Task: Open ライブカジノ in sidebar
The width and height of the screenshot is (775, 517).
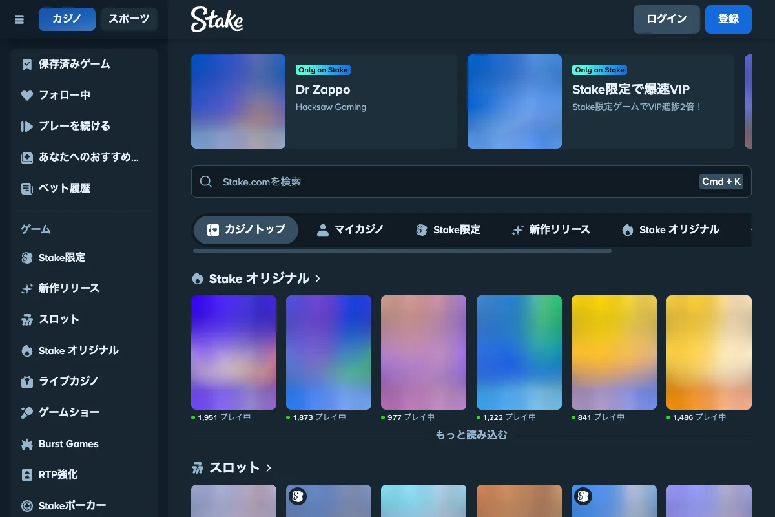Action: (84, 382)
